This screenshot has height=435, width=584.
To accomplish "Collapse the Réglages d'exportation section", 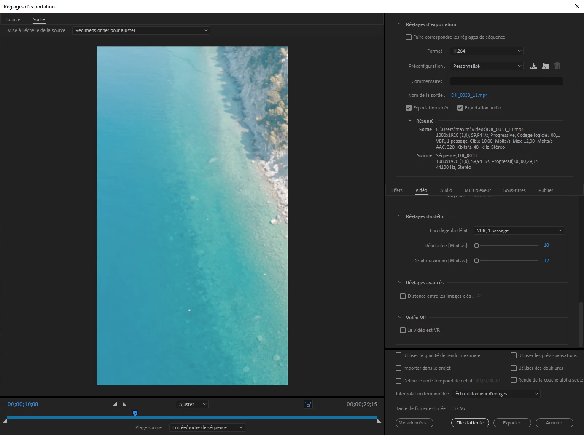I will pyautogui.click(x=400, y=24).
